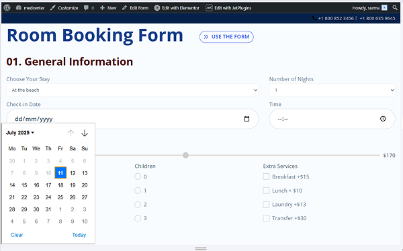403x251 pixels.
Task: Select Children option 1
Action: [138, 191]
